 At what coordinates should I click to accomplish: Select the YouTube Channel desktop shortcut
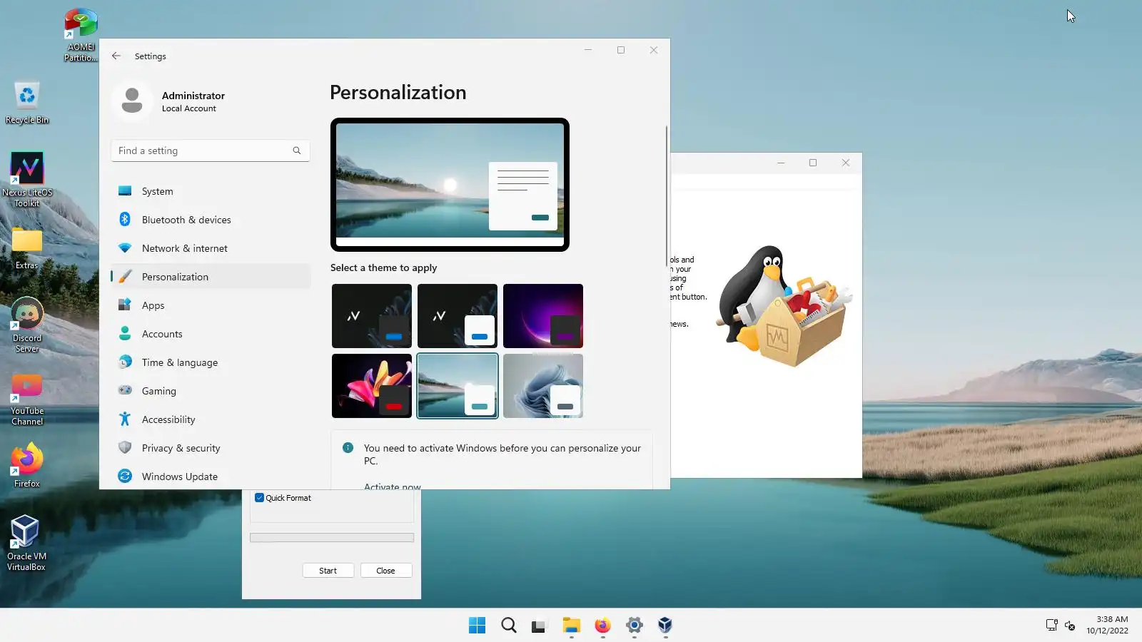27,399
